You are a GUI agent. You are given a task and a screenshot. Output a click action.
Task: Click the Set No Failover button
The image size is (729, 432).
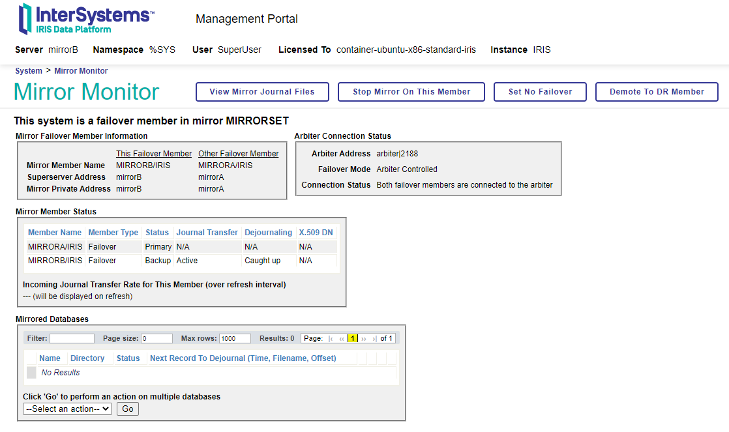540,92
